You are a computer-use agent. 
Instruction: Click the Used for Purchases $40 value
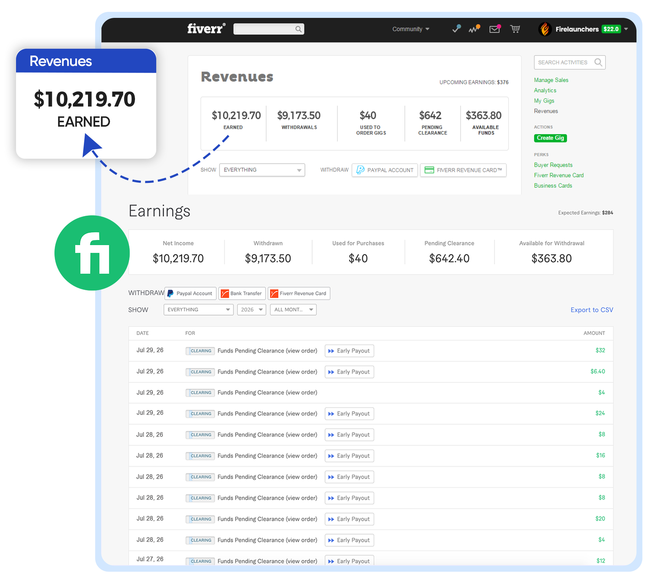(x=358, y=259)
